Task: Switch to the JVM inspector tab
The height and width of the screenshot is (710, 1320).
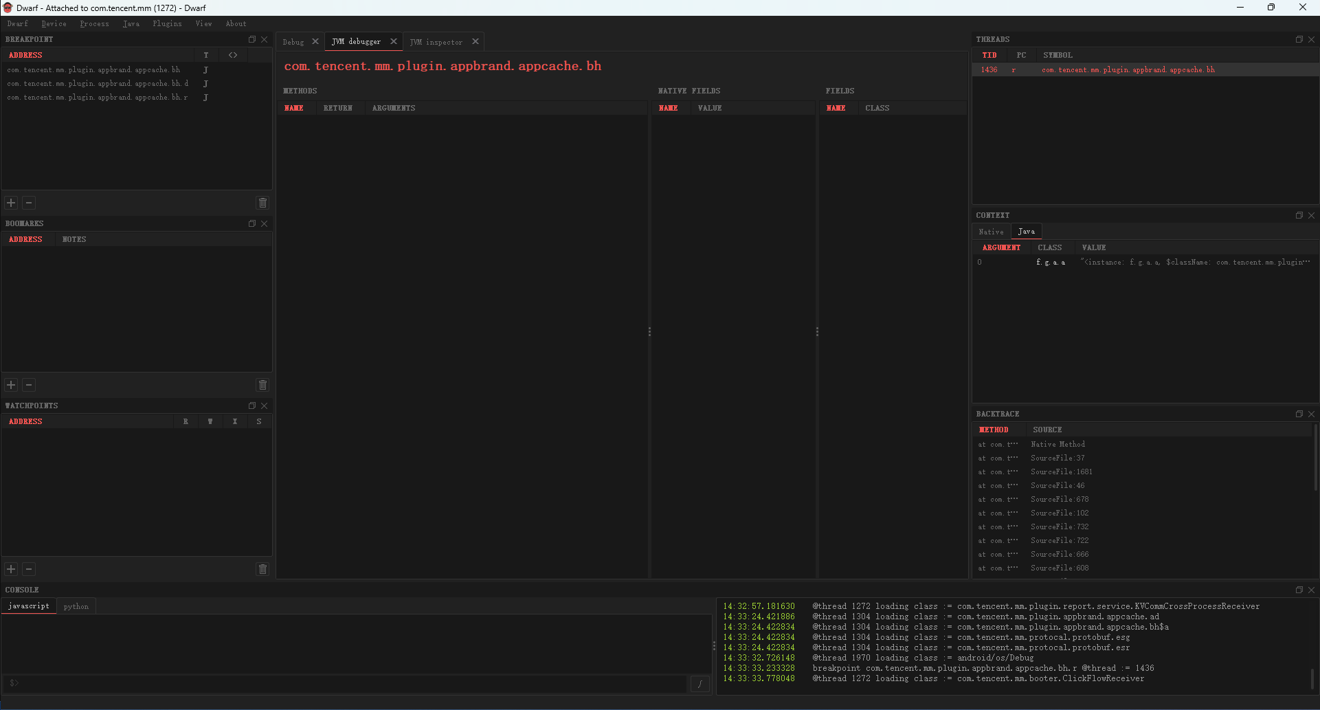Action: point(438,41)
